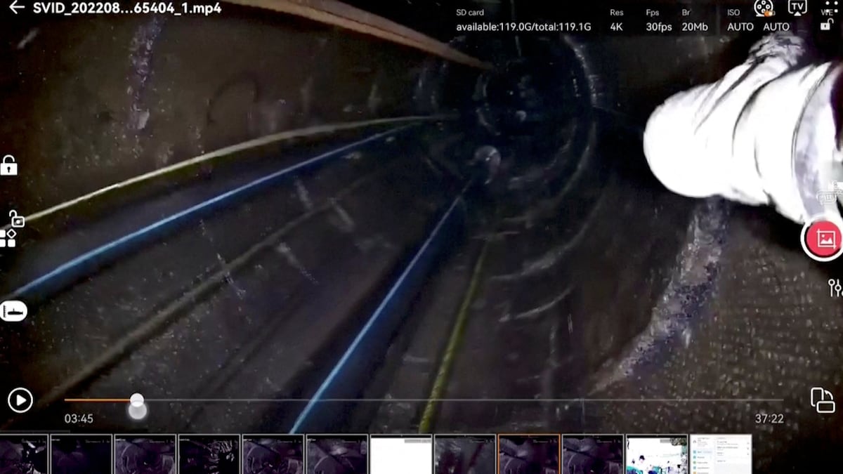The height and width of the screenshot is (474, 843).
Task: Toggle the open camera lock icon
Action: pos(15,218)
